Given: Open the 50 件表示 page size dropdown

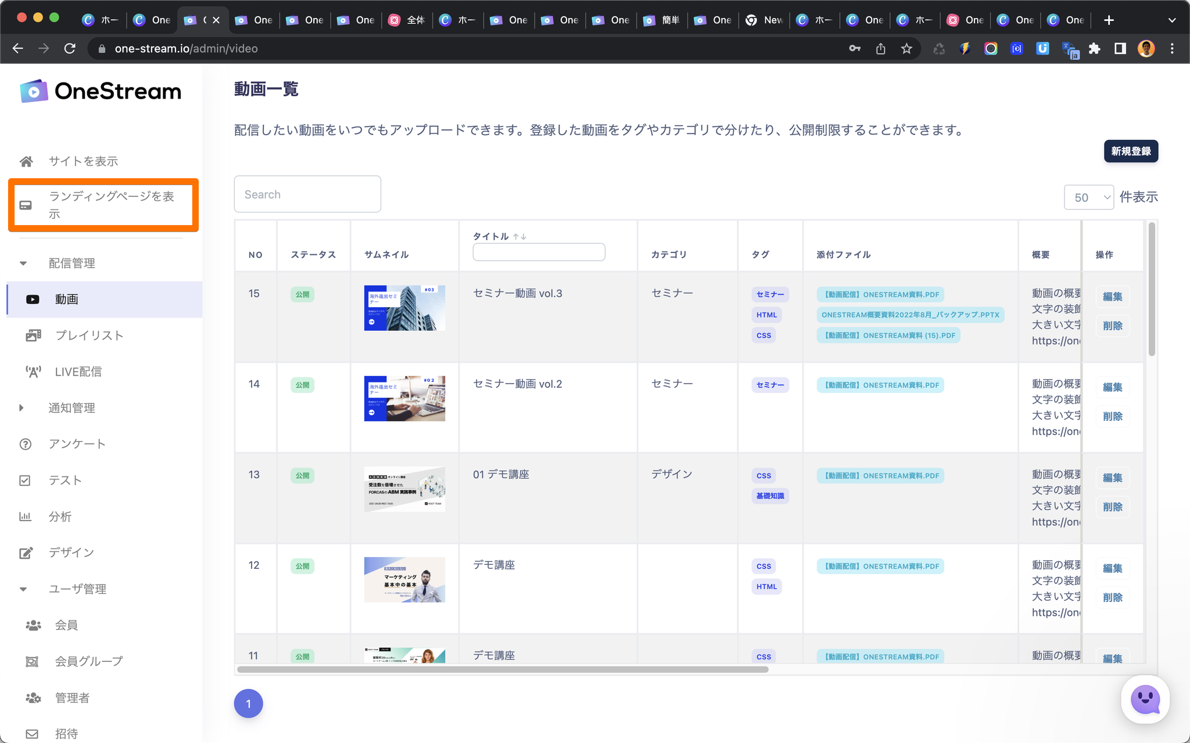Looking at the screenshot, I should point(1088,197).
